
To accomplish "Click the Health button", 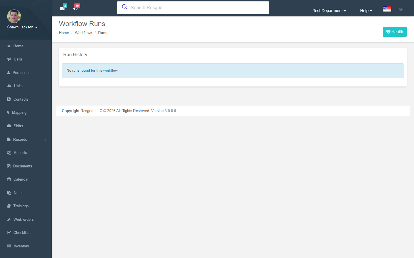I will coord(394,32).
